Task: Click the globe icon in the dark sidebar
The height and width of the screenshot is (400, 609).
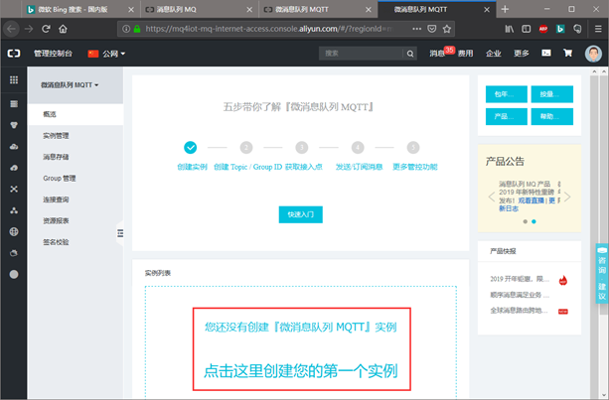Action: pos(14,231)
